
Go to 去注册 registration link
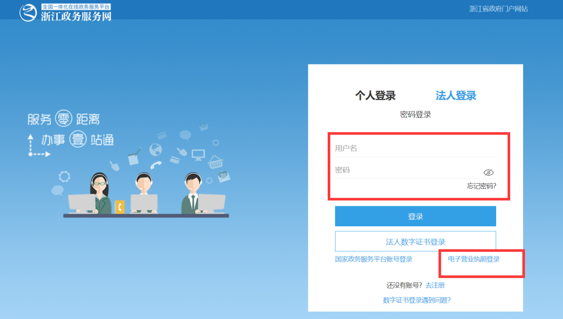pos(435,285)
